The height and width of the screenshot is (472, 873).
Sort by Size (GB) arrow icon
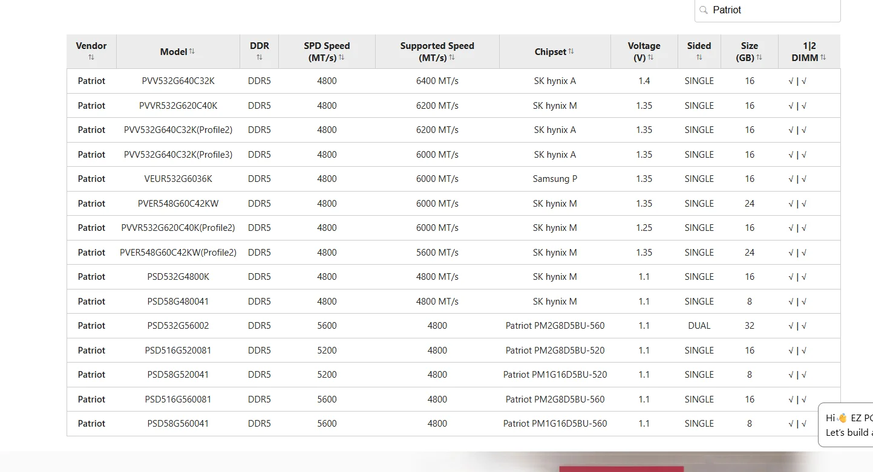tap(759, 57)
